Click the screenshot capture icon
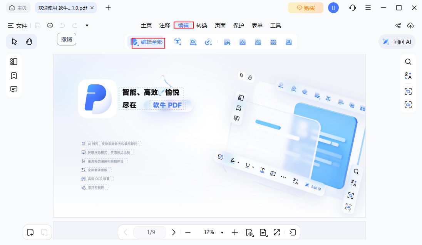This screenshot has width=422, height=245. [x=408, y=91]
